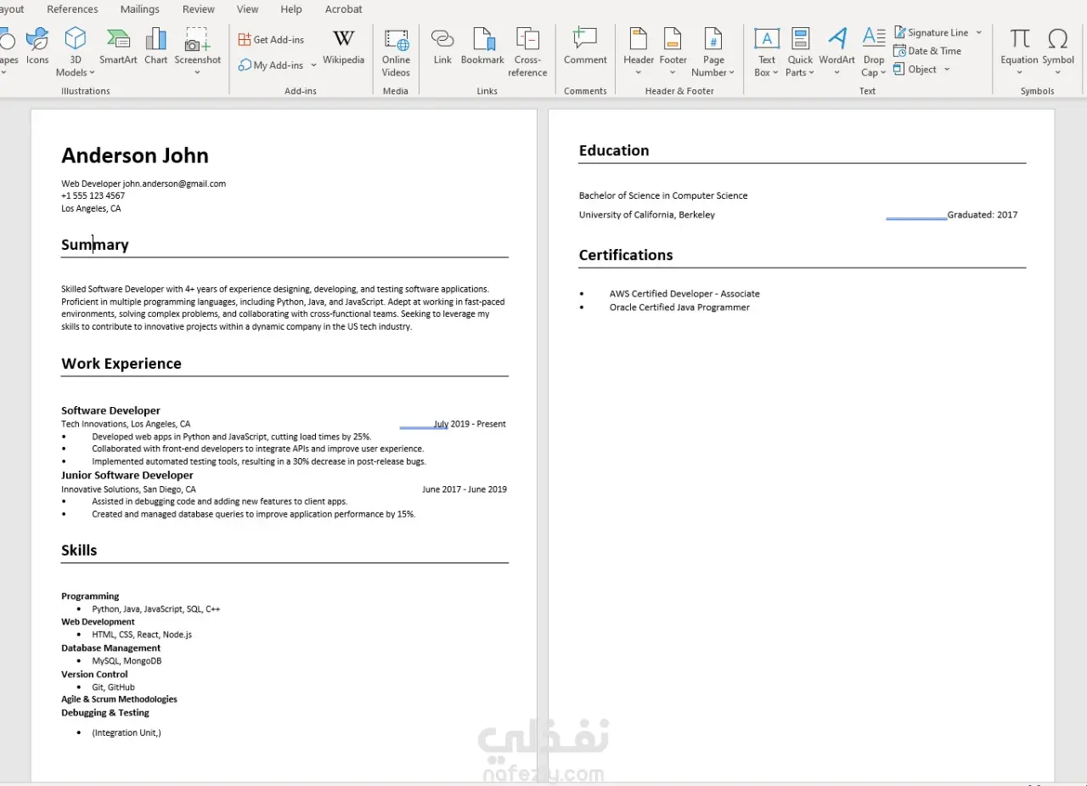
Task: Open the References tab
Action: (x=72, y=9)
